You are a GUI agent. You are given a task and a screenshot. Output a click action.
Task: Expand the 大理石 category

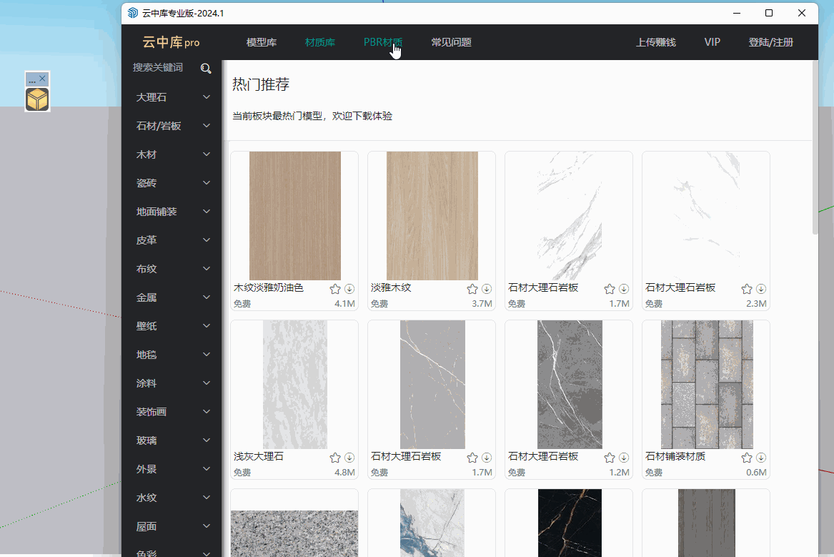pyautogui.click(x=207, y=97)
